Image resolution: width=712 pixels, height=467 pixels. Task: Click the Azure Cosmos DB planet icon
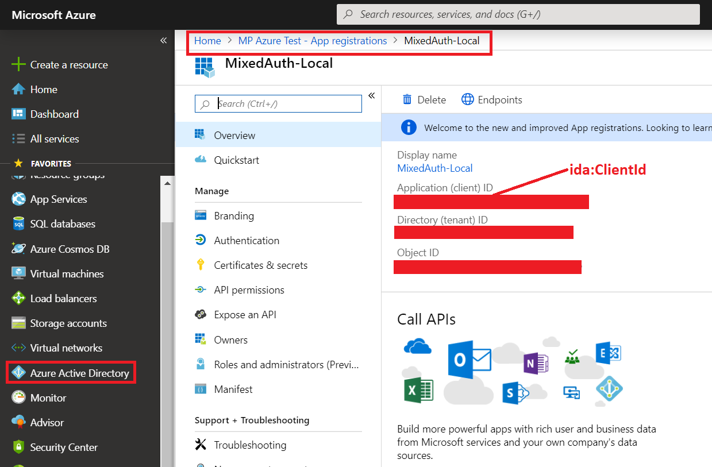[x=18, y=249]
